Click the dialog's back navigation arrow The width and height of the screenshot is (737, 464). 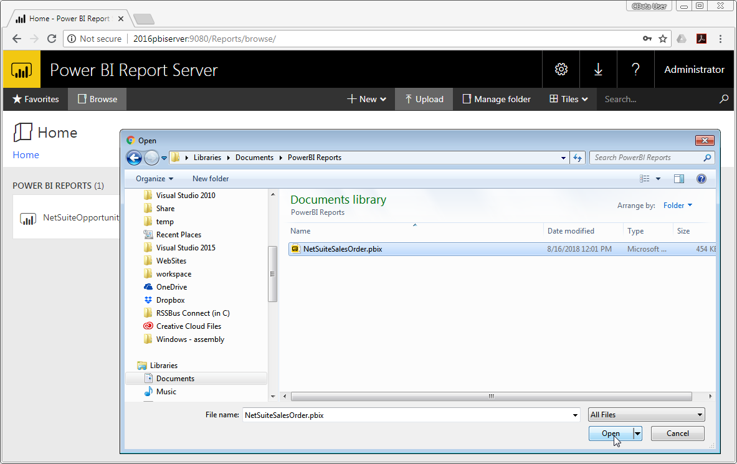[x=134, y=158]
